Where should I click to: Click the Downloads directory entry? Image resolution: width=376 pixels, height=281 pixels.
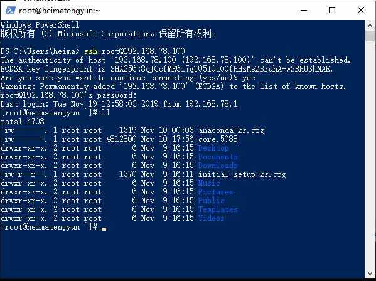[218, 166]
